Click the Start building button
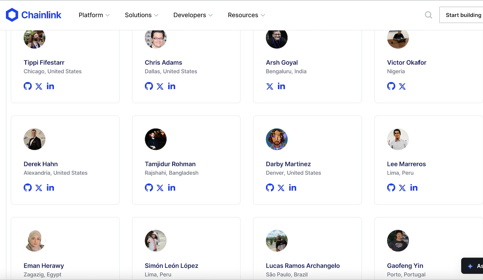 click(x=463, y=15)
